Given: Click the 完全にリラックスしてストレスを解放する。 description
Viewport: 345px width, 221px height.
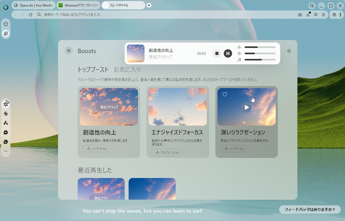Looking at the screenshot, I should [x=245, y=141].
